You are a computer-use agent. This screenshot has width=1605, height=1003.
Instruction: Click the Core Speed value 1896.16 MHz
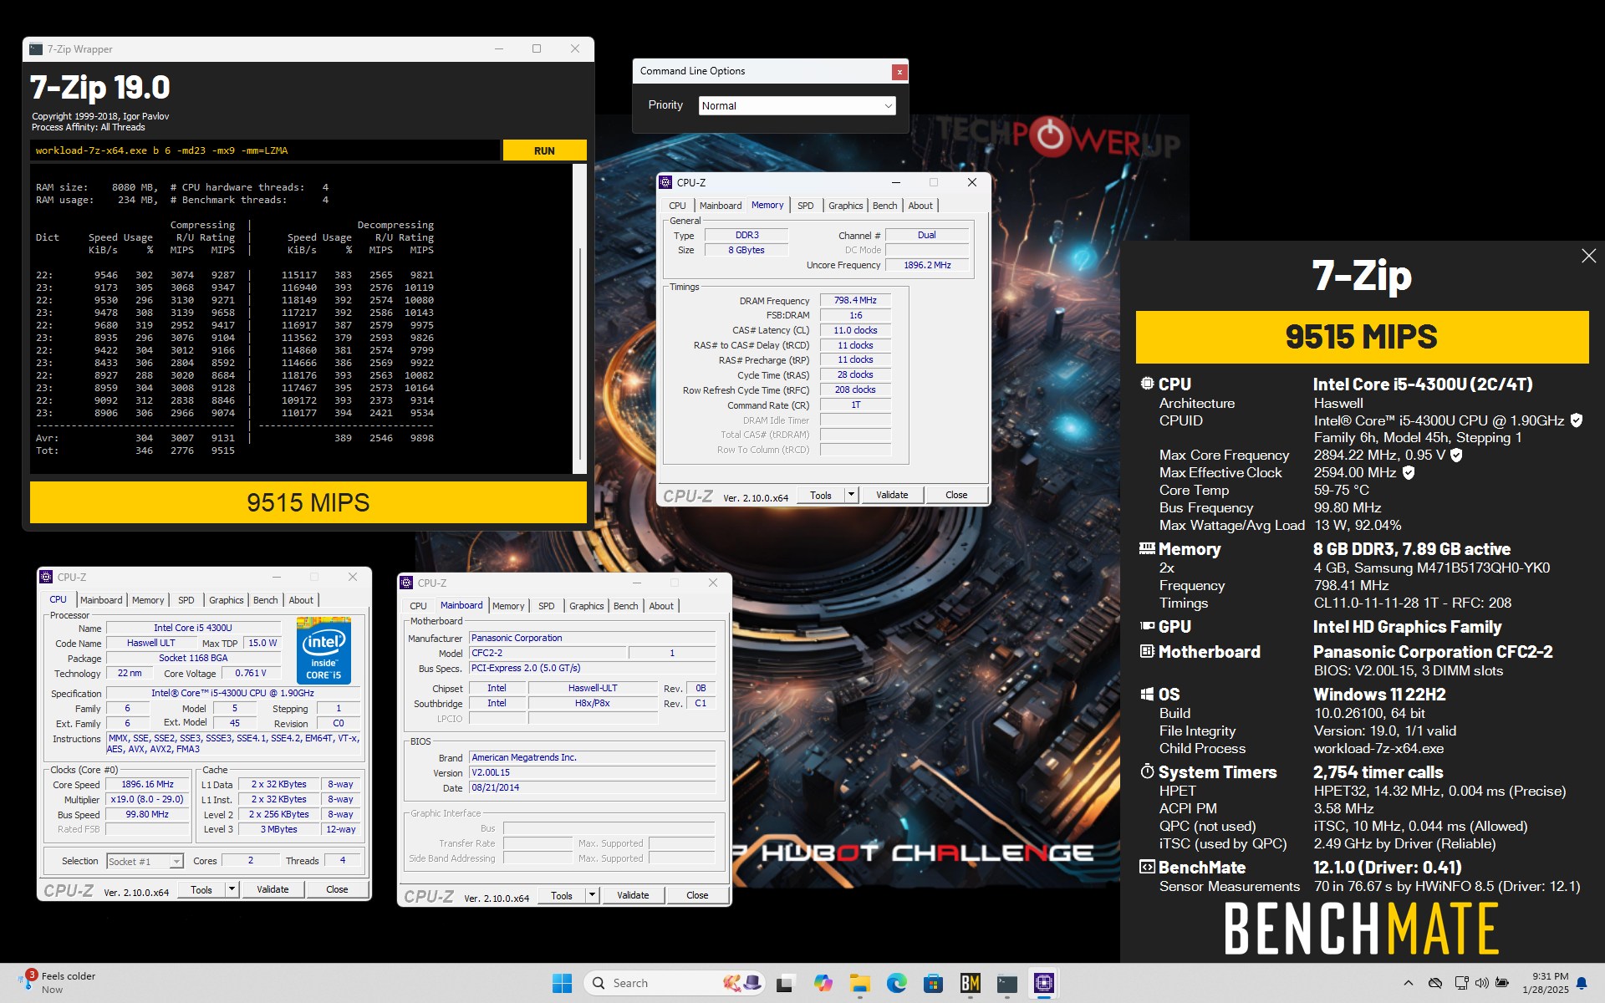click(148, 784)
